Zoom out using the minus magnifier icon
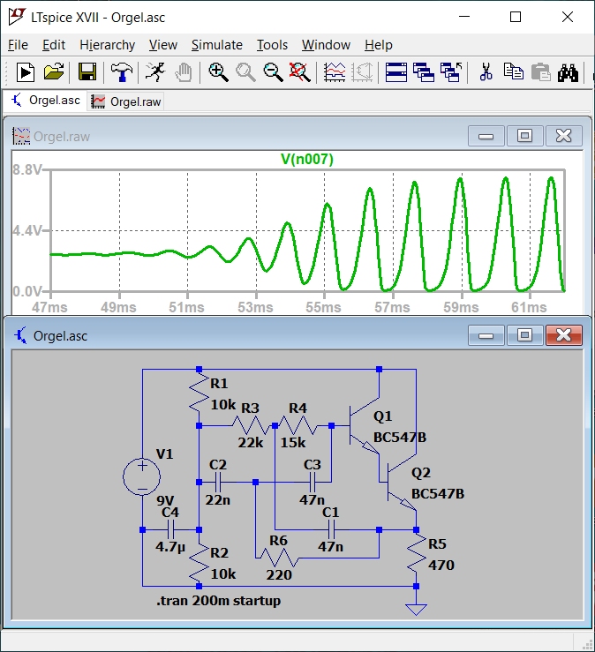Image resolution: width=595 pixels, height=652 pixels. tap(274, 72)
